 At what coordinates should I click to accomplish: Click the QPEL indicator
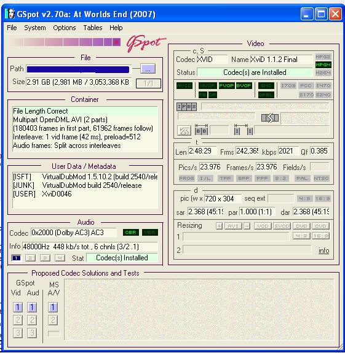(266, 95)
